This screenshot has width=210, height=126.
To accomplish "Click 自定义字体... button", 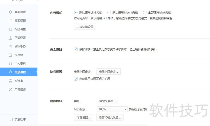I will point(107,101).
